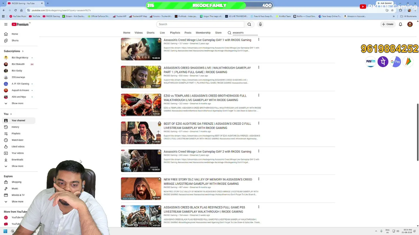The image size is (419, 235).
Task: Open the Aayush Is Insane subscription
Action: pyautogui.click(x=20, y=90)
